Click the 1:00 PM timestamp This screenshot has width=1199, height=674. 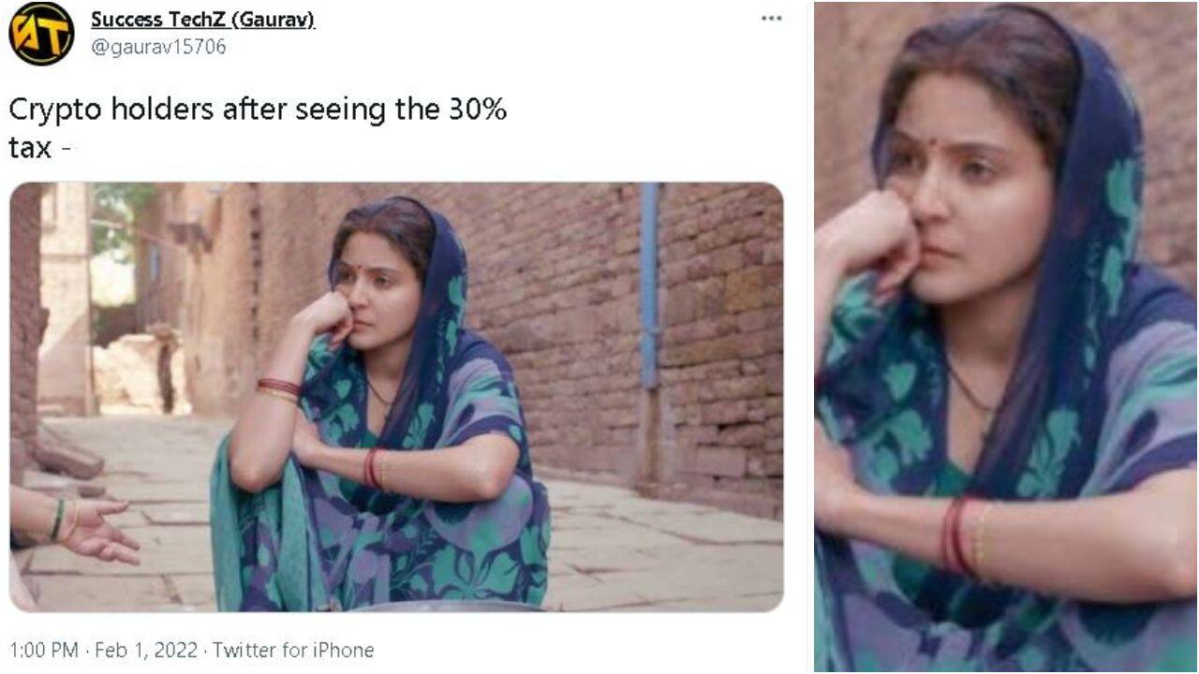[x=46, y=650]
